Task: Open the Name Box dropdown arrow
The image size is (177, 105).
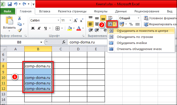Action: click(x=41, y=42)
